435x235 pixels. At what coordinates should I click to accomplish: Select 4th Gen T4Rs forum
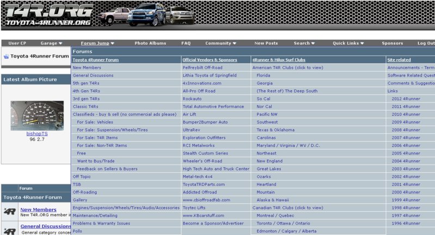pyautogui.click(x=86, y=91)
